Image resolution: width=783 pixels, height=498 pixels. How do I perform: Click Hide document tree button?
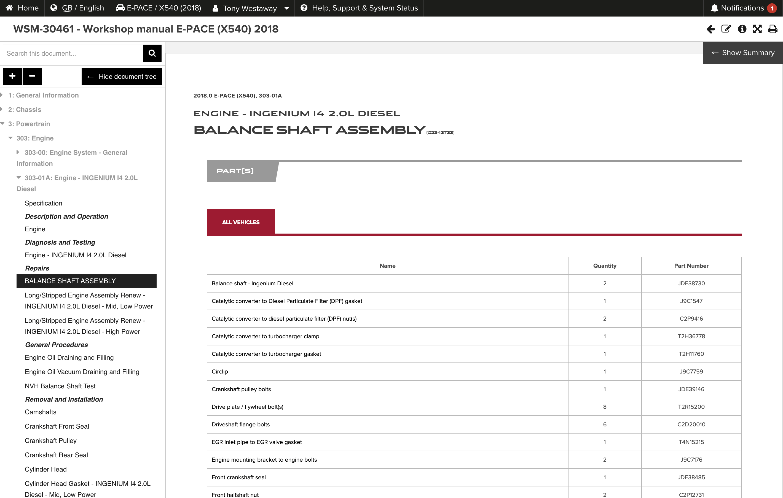(122, 77)
